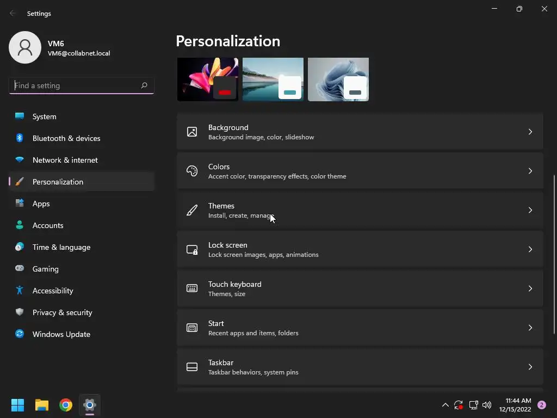Open the Windows Start button on taskbar

tap(17, 405)
